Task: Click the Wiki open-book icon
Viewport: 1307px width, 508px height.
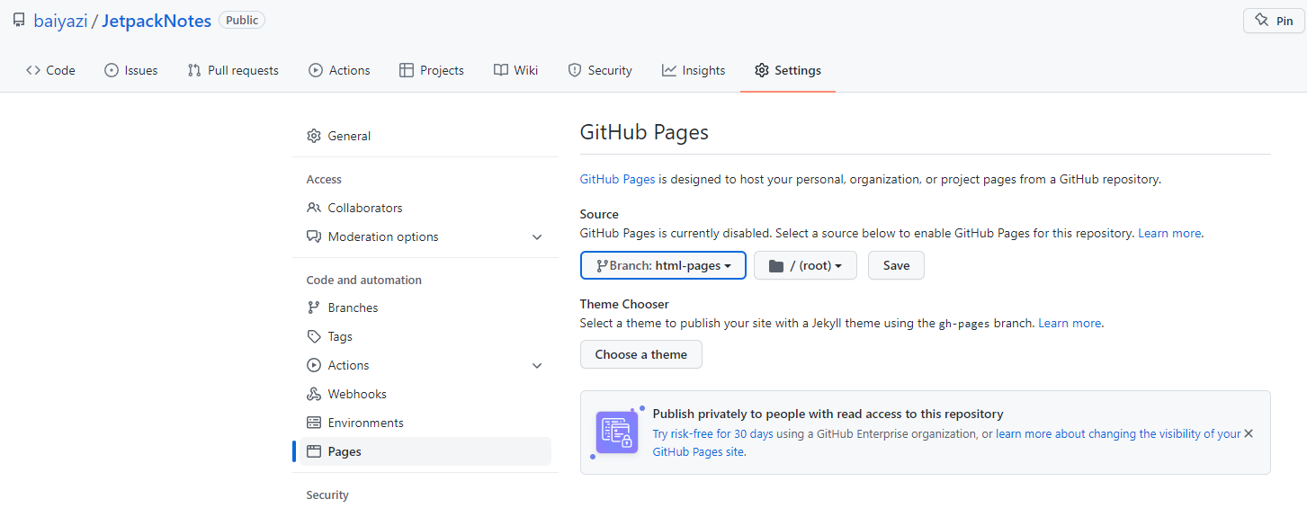Action: pyautogui.click(x=501, y=70)
